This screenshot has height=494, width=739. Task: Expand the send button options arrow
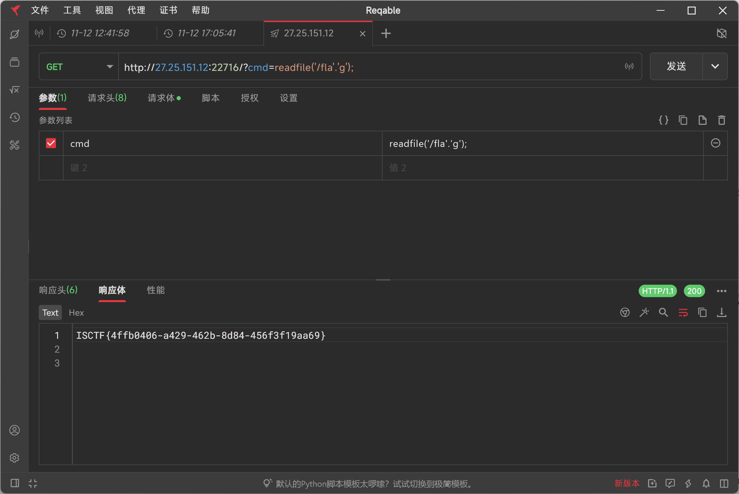coord(715,66)
